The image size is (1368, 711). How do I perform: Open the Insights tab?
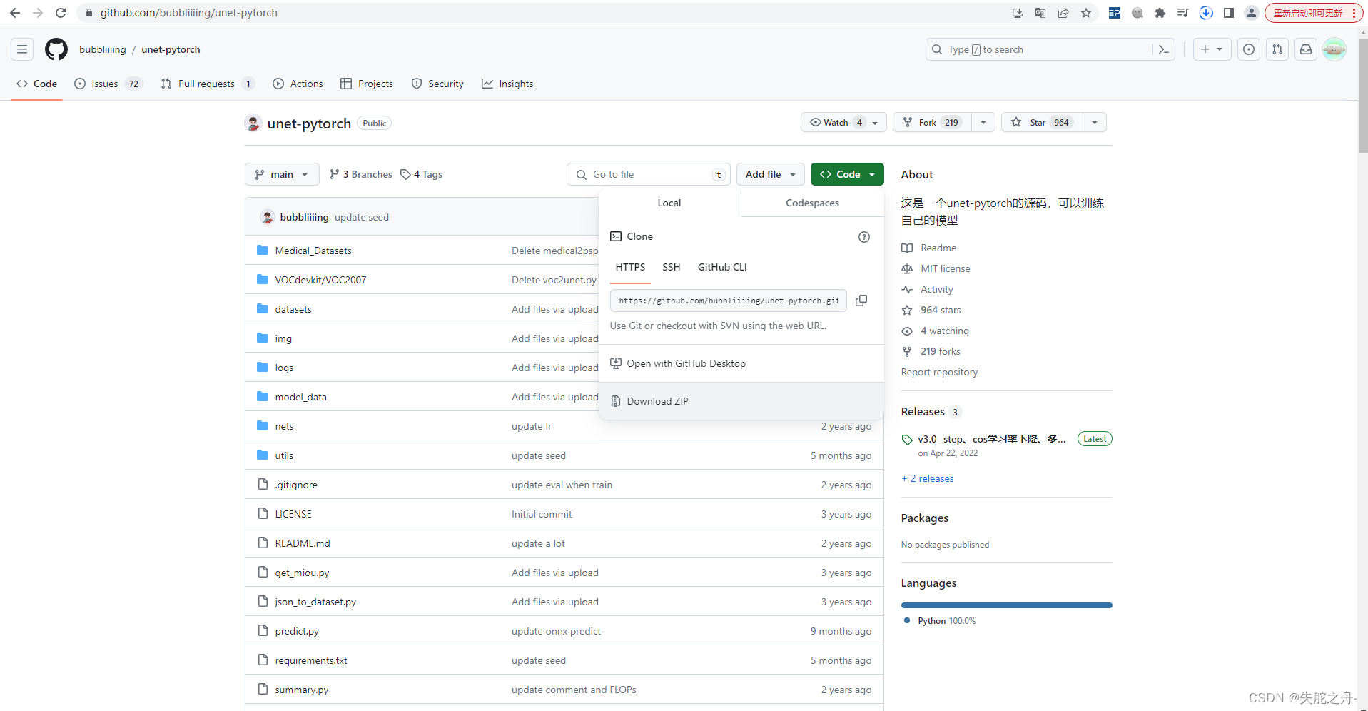click(x=507, y=84)
